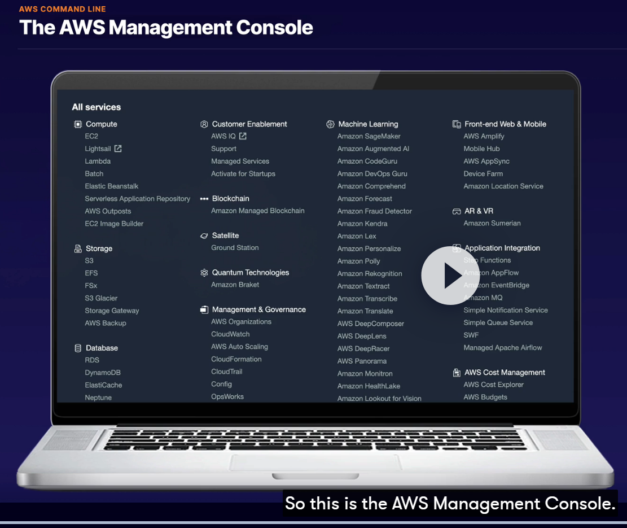This screenshot has width=627, height=528.
Task: Open Amazon Polly service
Action: (359, 261)
